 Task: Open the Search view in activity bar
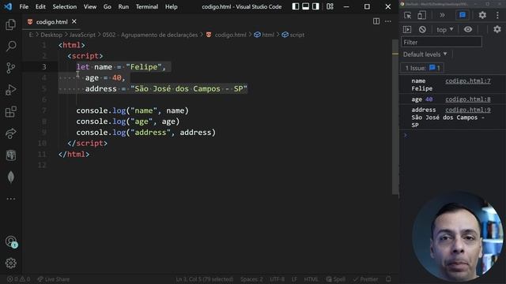pyautogui.click(x=10, y=46)
